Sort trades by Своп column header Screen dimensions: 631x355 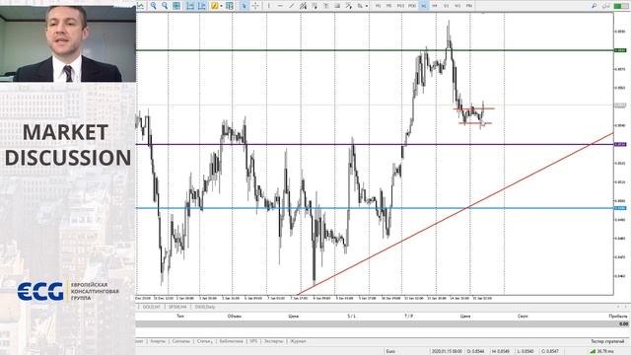coord(523,316)
